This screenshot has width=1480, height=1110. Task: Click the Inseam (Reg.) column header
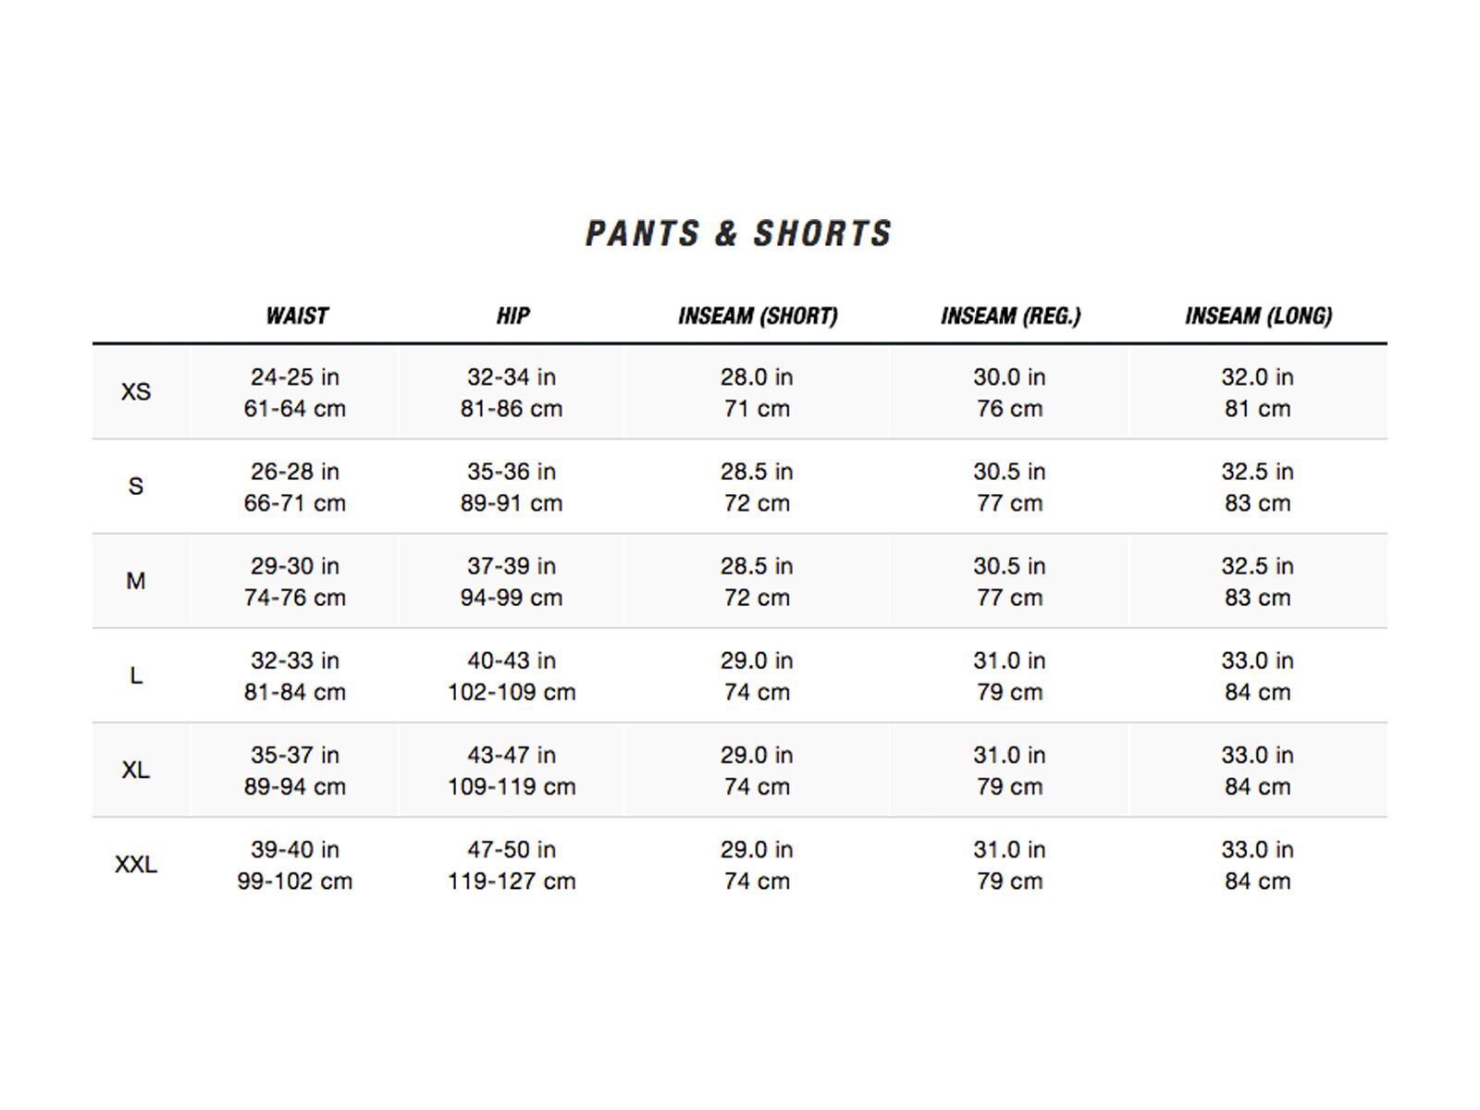point(1010,316)
